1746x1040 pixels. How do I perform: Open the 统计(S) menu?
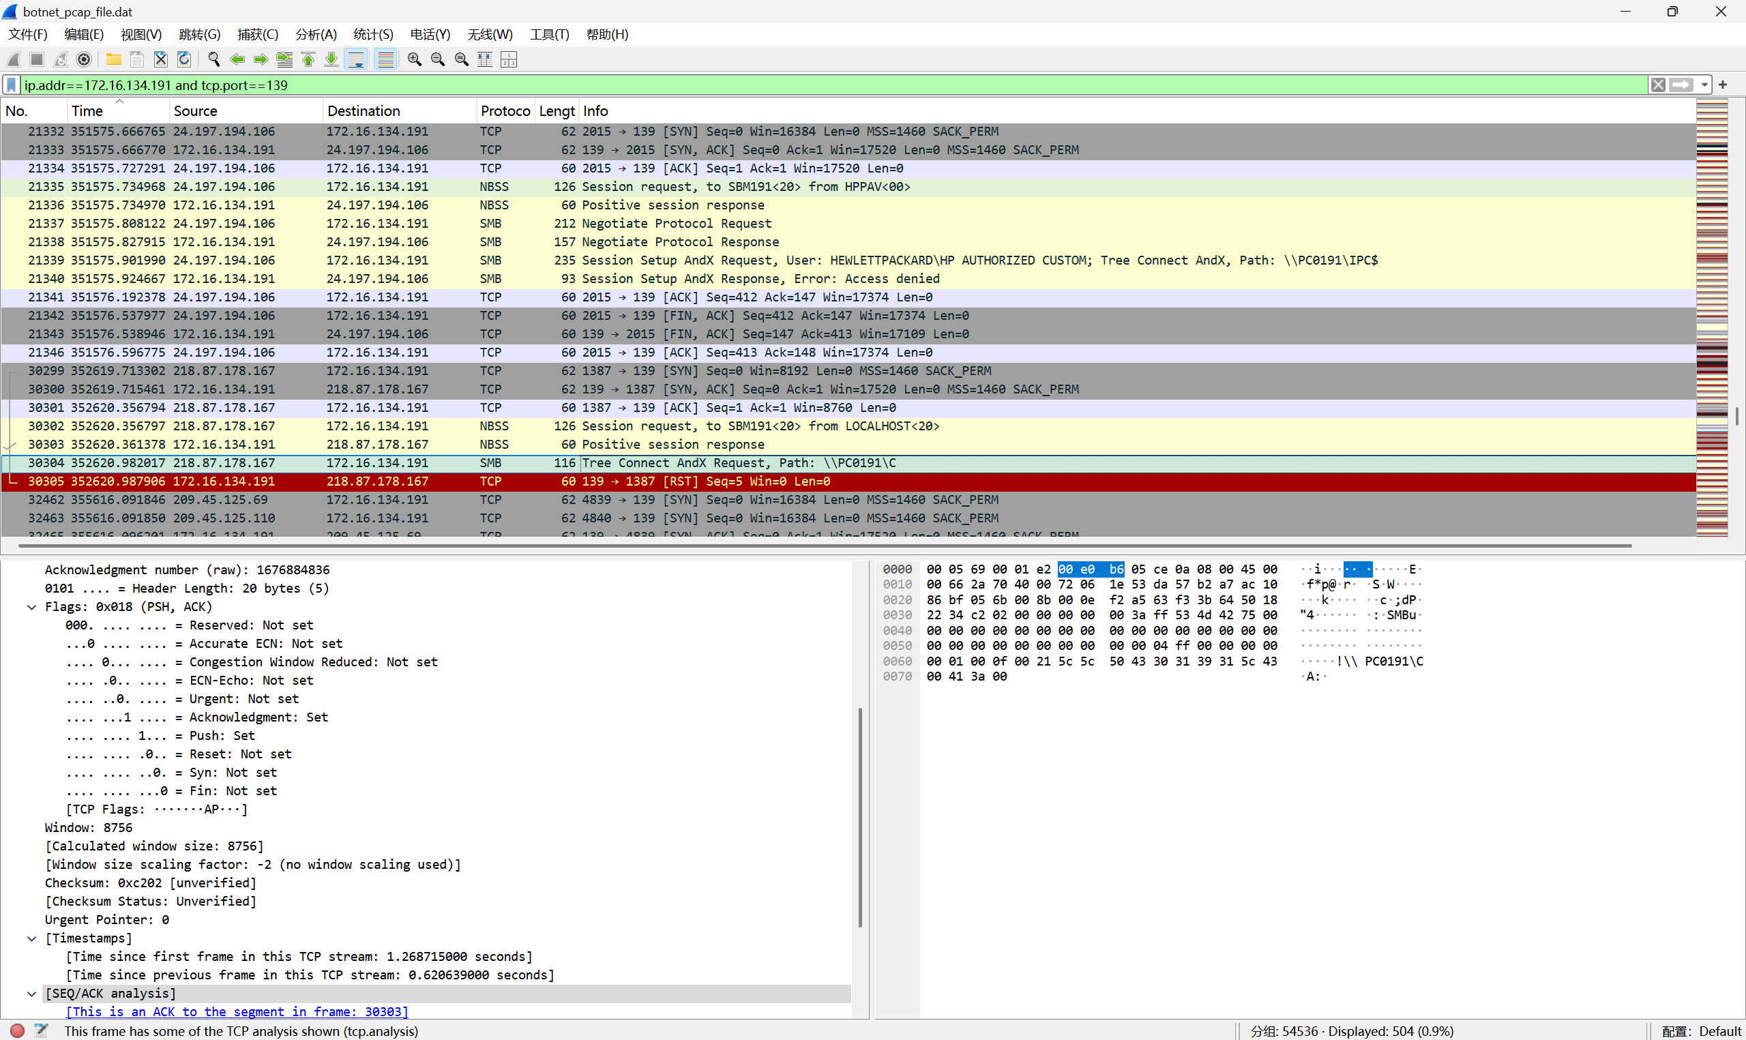pos(373,34)
